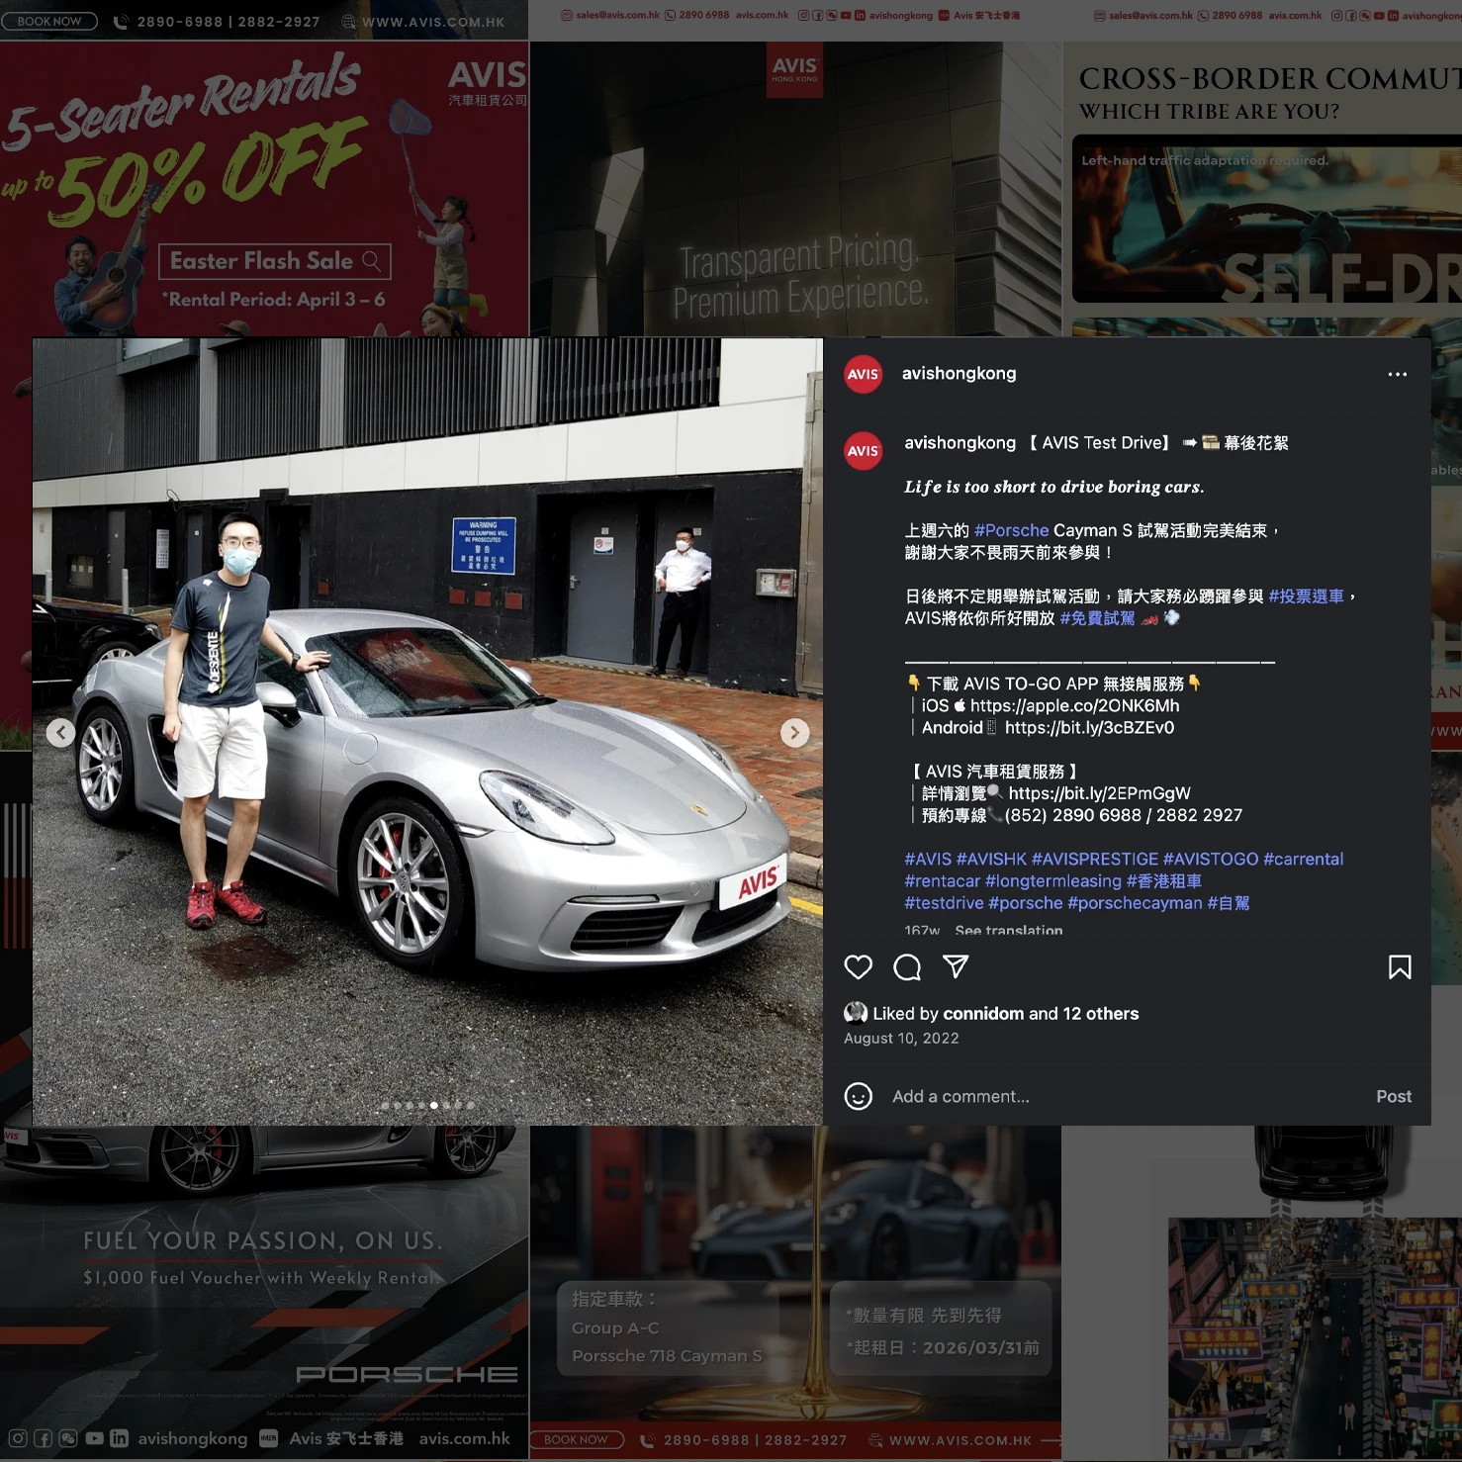The height and width of the screenshot is (1462, 1462).
Task: View the 12 others who liked
Action: point(1100,1013)
